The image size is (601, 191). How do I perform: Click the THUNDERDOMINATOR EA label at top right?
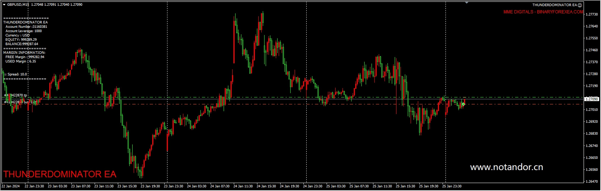coord(554,5)
